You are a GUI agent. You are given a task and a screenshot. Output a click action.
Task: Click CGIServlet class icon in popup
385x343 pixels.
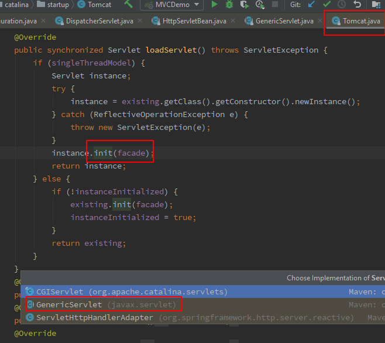(x=30, y=291)
